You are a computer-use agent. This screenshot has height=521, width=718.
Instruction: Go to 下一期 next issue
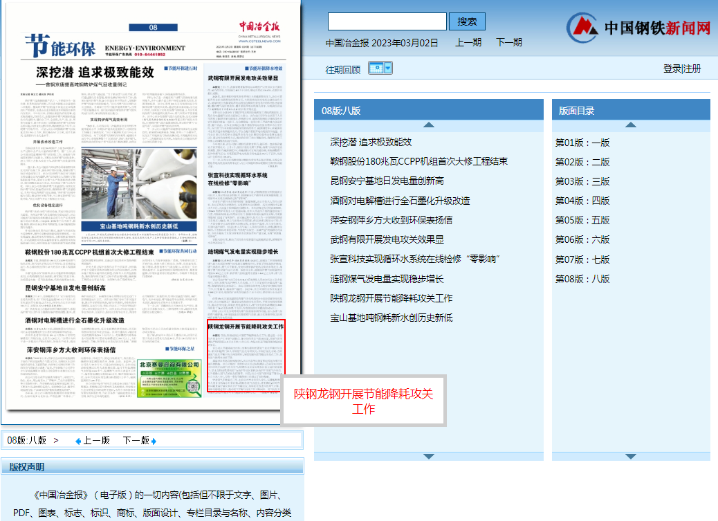tap(507, 43)
